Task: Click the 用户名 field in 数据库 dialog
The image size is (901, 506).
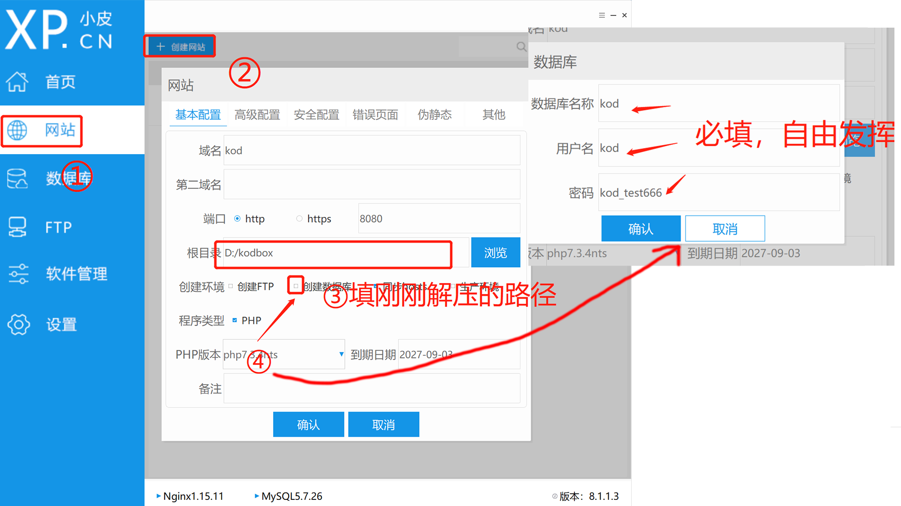Action: pyautogui.click(x=719, y=148)
